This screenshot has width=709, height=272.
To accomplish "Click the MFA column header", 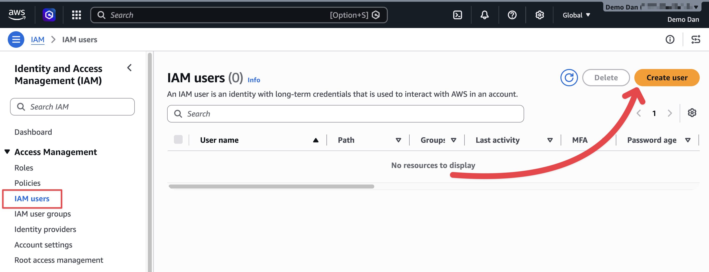I will 580,140.
